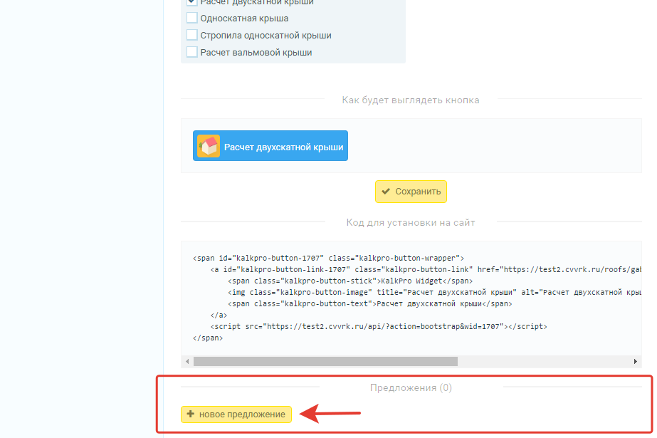This screenshot has width=657, height=438.
Task: Enable the Односкатная крыша checkbox
Action: 192,18
